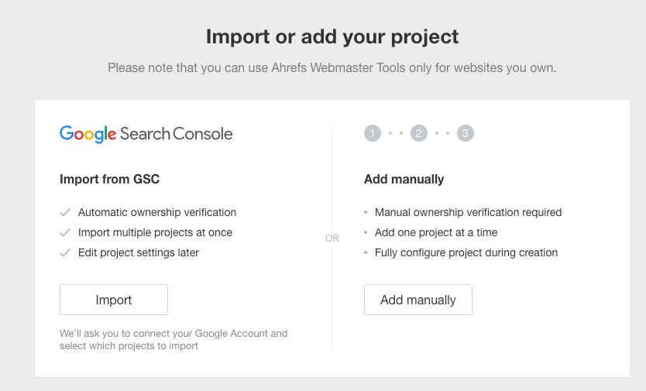Viewport: 646px width, 391px height.
Task: Click the step 1 circle indicator
Action: (373, 134)
